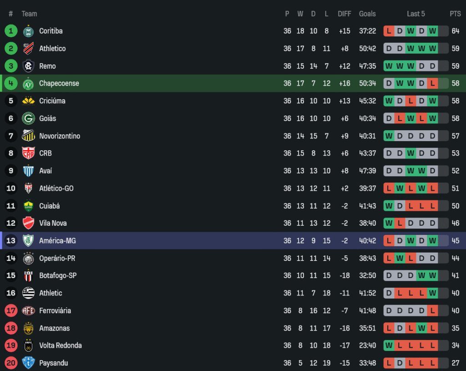Open the Novorizontino striped badge
466x371 pixels.
tap(28, 136)
